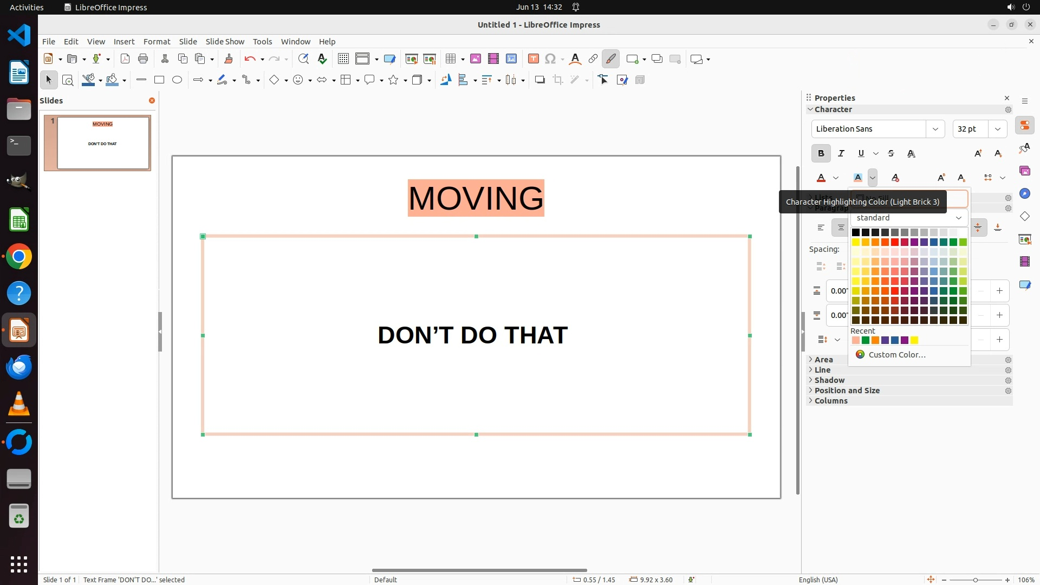Expand the Shadow section
Screen dimensions: 1040x585
click(829, 380)
